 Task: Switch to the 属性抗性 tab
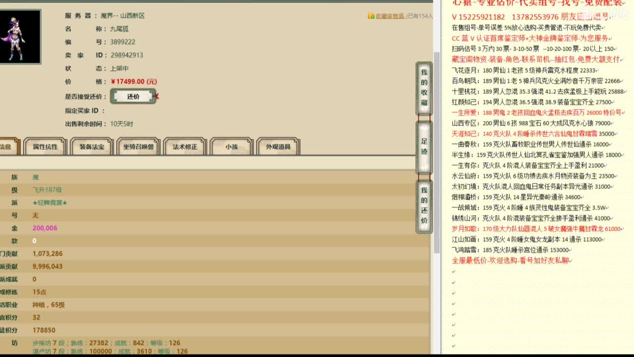(45, 147)
